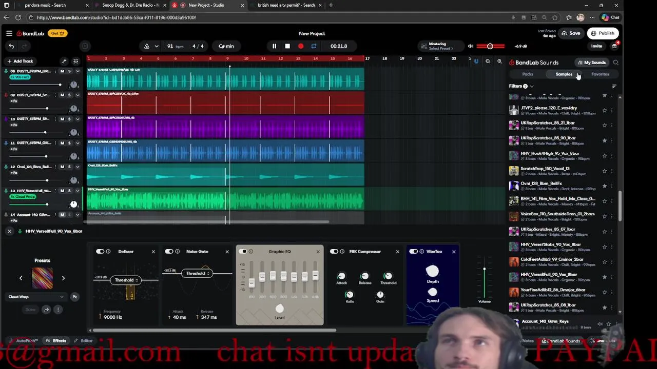
Task: Show info for Graphic EQ effect
Action: (x=250, y=252)
